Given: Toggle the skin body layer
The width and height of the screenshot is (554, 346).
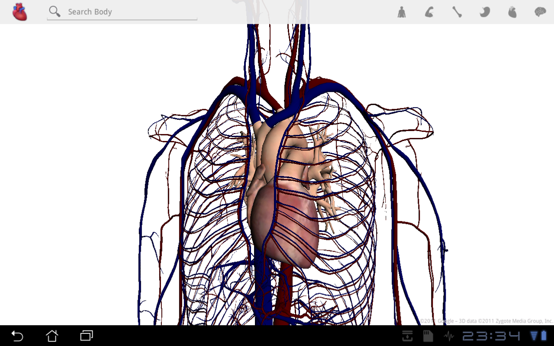Looking at the screenshot, I should pyautogui.click(x=402, y=12).
